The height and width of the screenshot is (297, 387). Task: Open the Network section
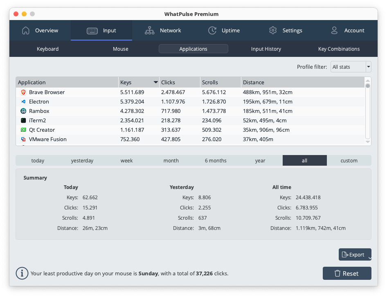coord(163,31)
